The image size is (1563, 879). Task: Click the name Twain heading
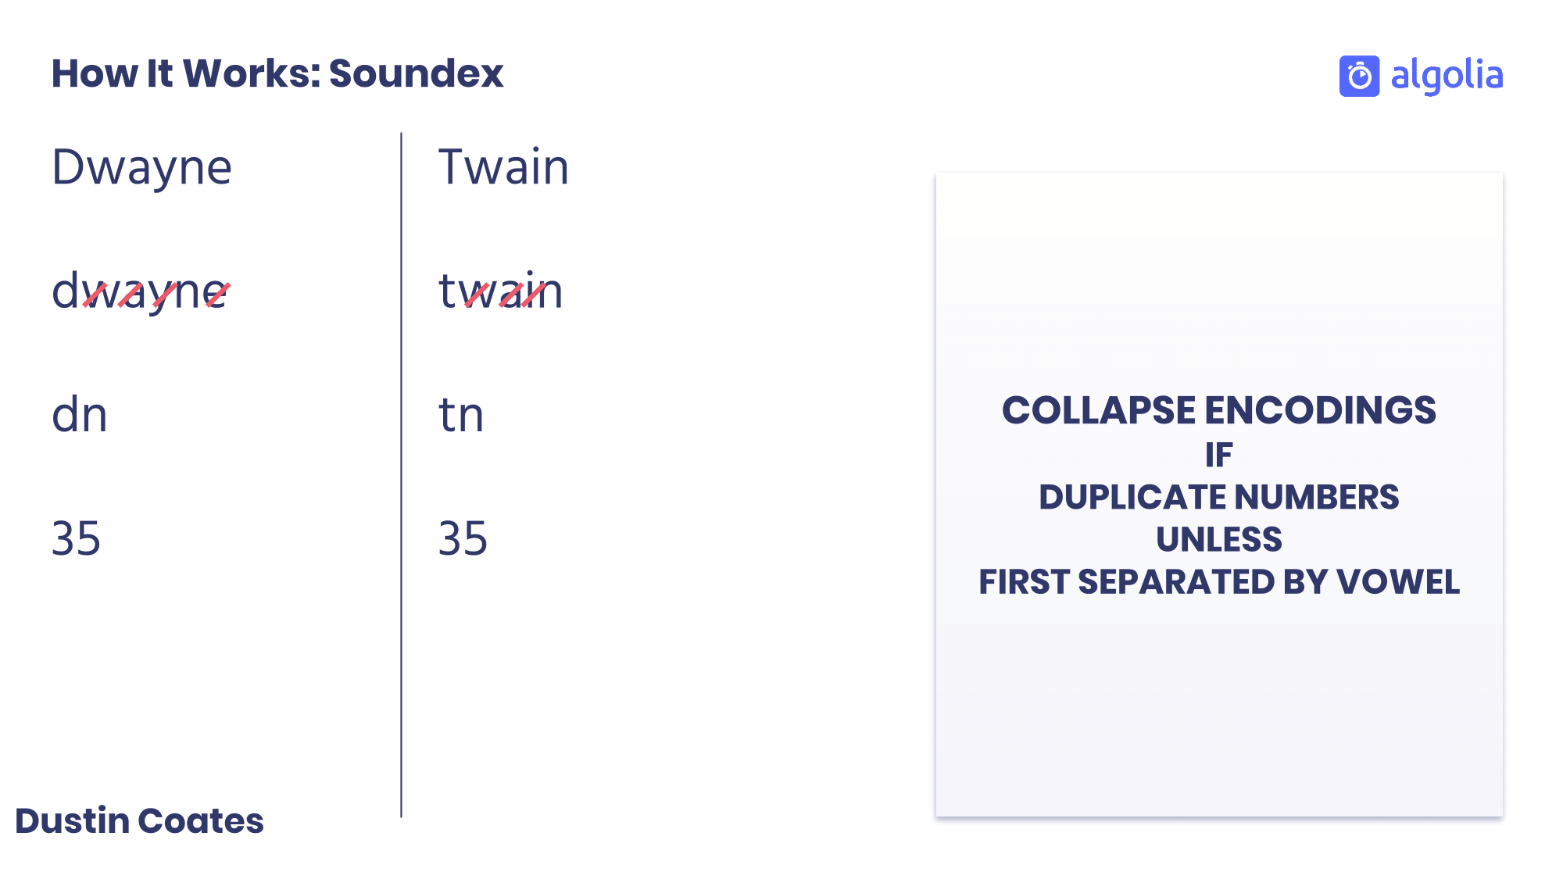tap(503, 167)
